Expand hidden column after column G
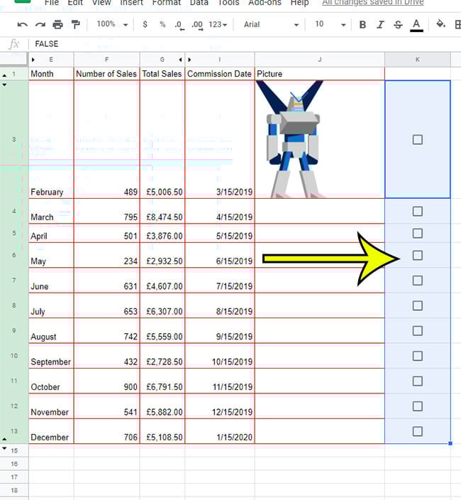Image resolution: width=461 pixels, height=500 pixels. pyautogui.click(x=181, y=60)
